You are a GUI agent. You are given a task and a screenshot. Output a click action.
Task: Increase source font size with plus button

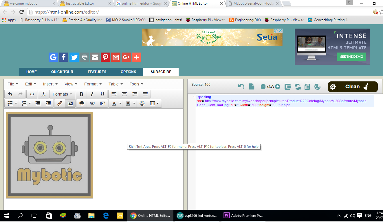click(278, 87)
